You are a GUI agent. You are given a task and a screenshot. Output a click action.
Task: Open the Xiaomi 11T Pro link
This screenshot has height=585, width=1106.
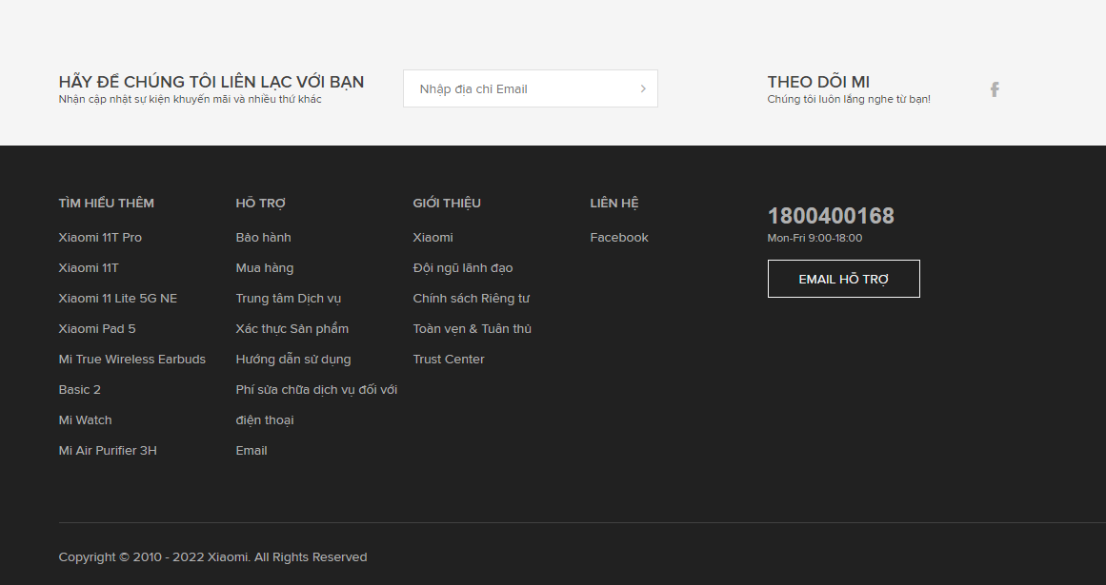(x=100, y=237)
